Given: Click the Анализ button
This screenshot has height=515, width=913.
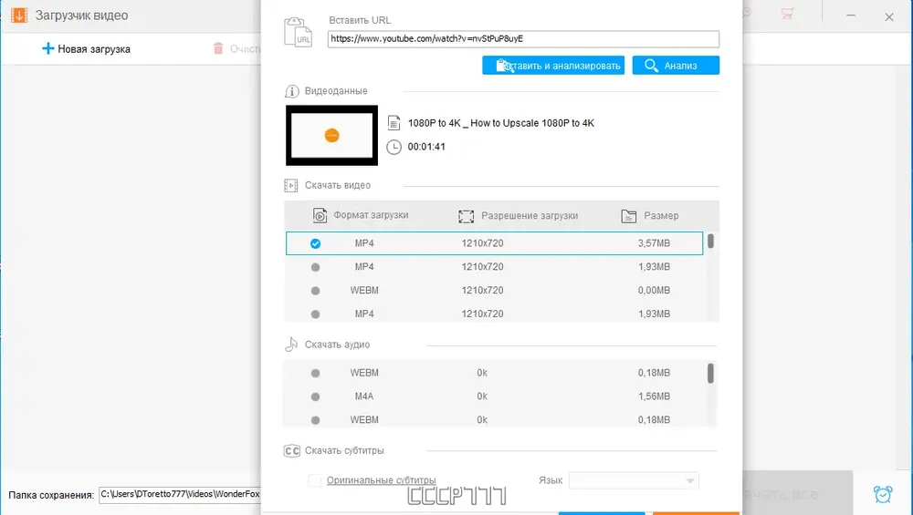Looking at the screenshot, I should (x=676, y=65).
